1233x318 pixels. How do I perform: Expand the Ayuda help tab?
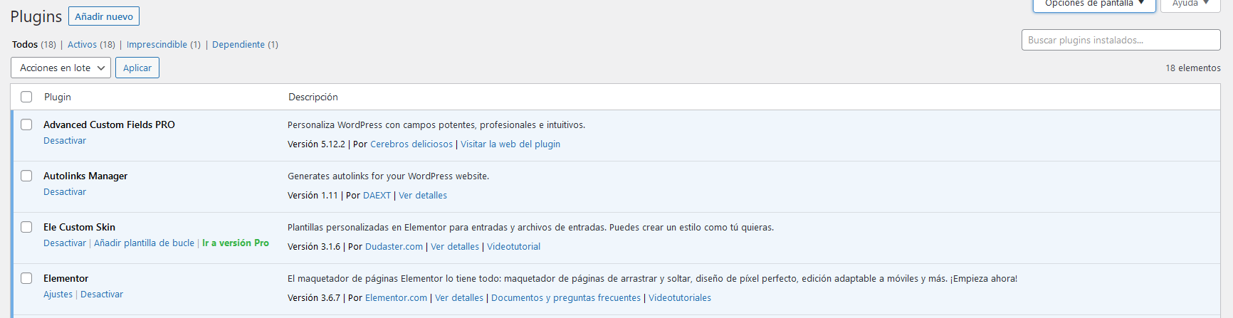pos(1190,4)
